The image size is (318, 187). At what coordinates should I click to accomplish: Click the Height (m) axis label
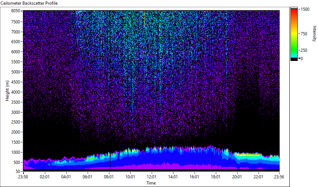[7, 91]
